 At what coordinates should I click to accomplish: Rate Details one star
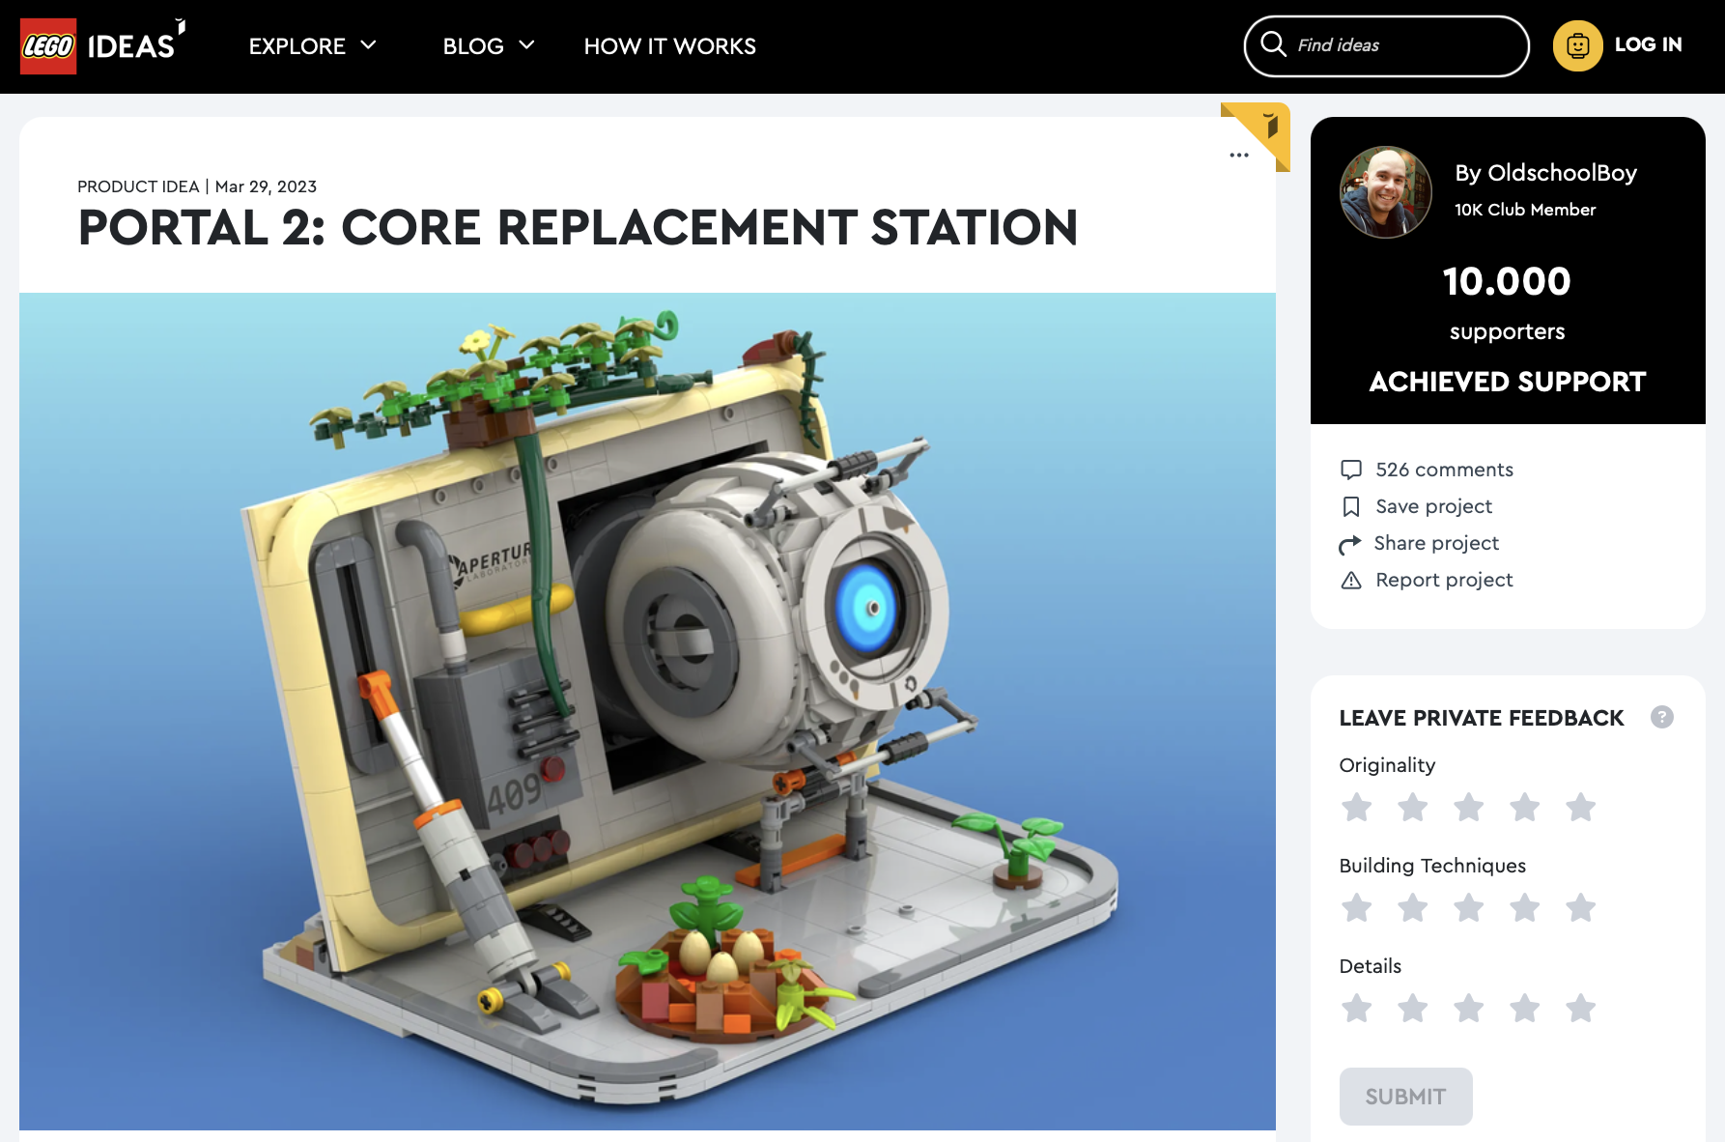click(x=1357, y=1008)
